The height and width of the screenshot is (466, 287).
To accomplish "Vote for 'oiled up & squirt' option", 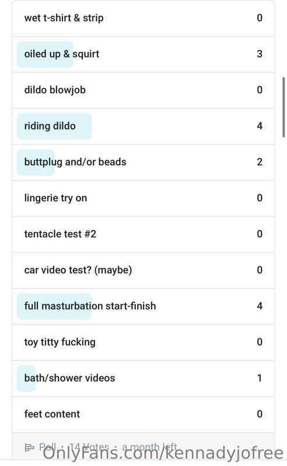I will pyautogui.click(x=143, y=54).
